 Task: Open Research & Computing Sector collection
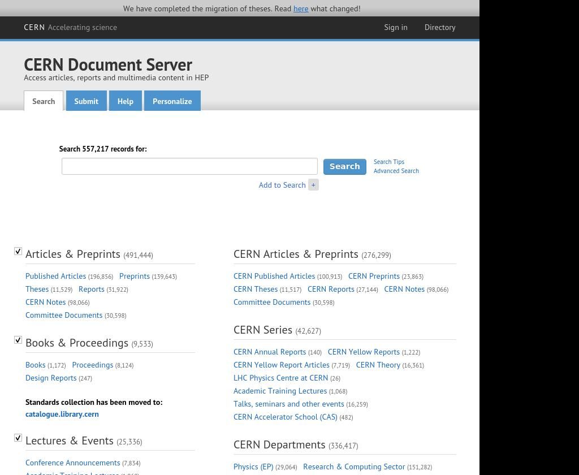pos(354,467)
